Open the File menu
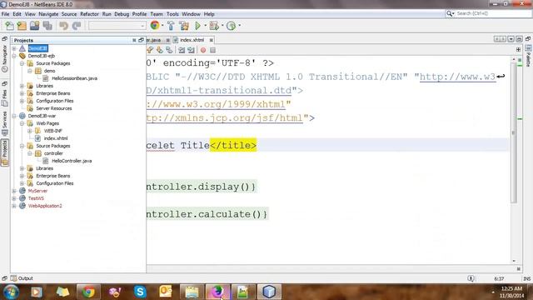 [6, 14]
